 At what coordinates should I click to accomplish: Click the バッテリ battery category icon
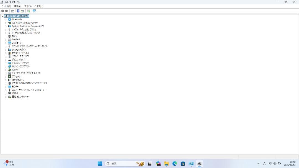pyautogui.click(x=9, y=70)
